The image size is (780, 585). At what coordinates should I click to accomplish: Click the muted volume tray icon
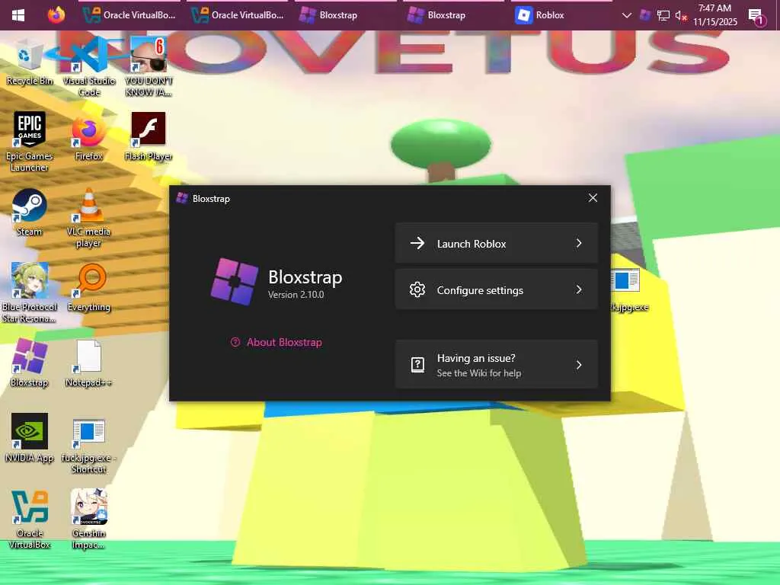click(681, 16)
